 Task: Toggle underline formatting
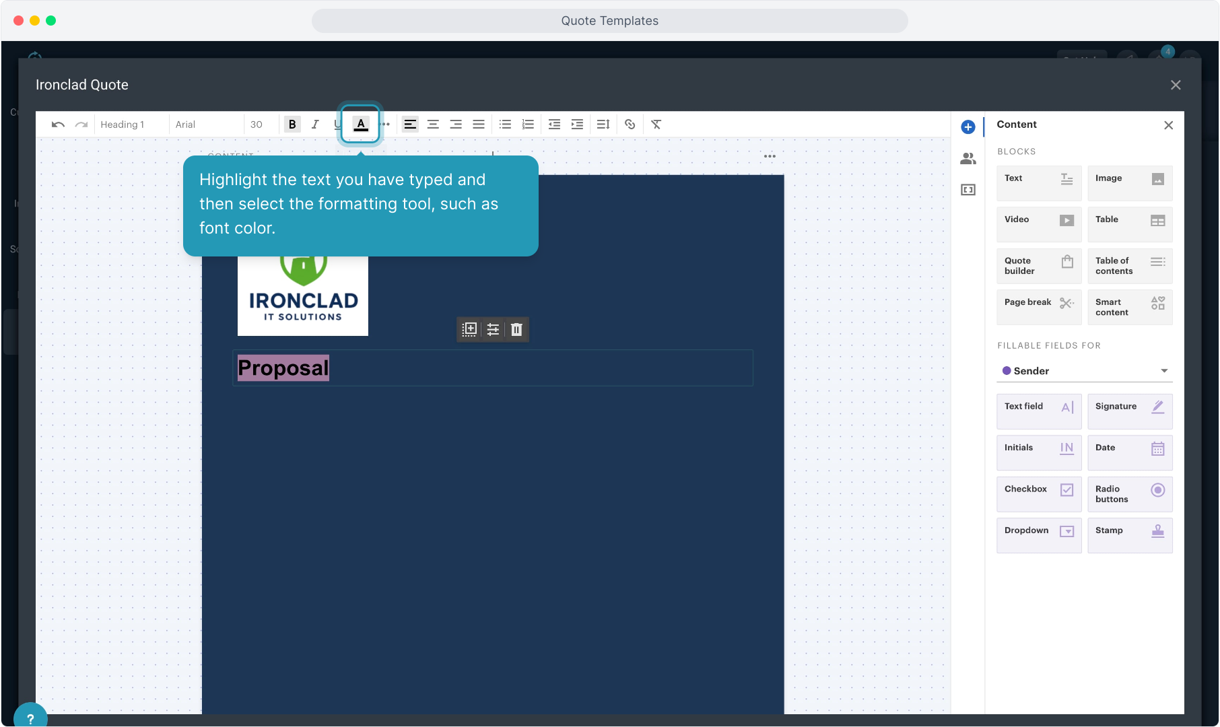(337, 125)
